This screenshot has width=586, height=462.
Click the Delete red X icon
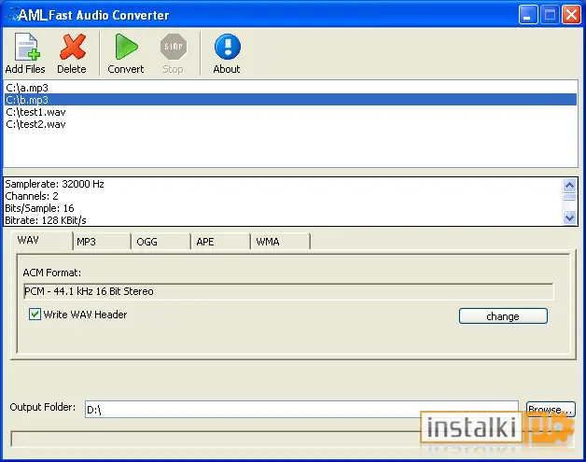point(73,47)
